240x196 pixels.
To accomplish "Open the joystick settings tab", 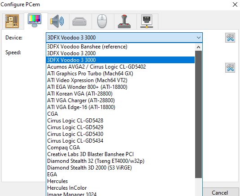I will coord(124,21).
